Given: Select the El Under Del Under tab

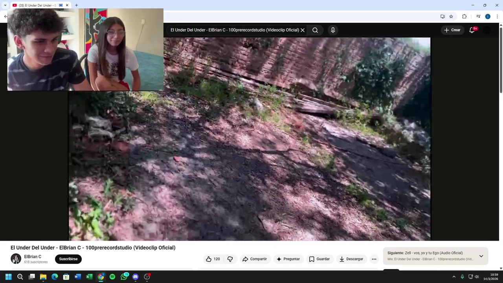Looking at the screenshot, I should tap(38, 5).
